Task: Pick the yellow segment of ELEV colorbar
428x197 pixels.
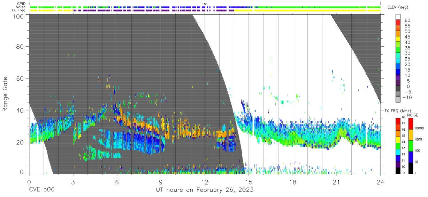Action: (398, 39)
